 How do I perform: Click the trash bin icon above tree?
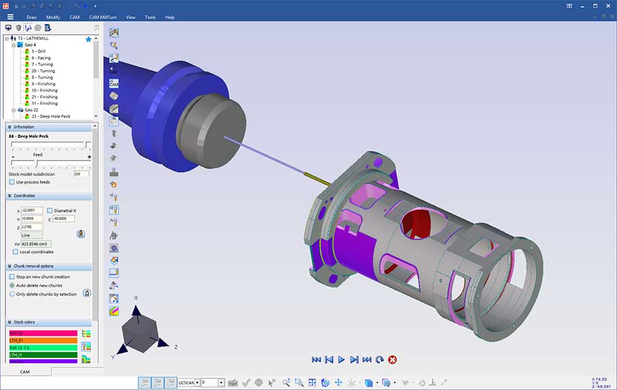click(19, 28)
